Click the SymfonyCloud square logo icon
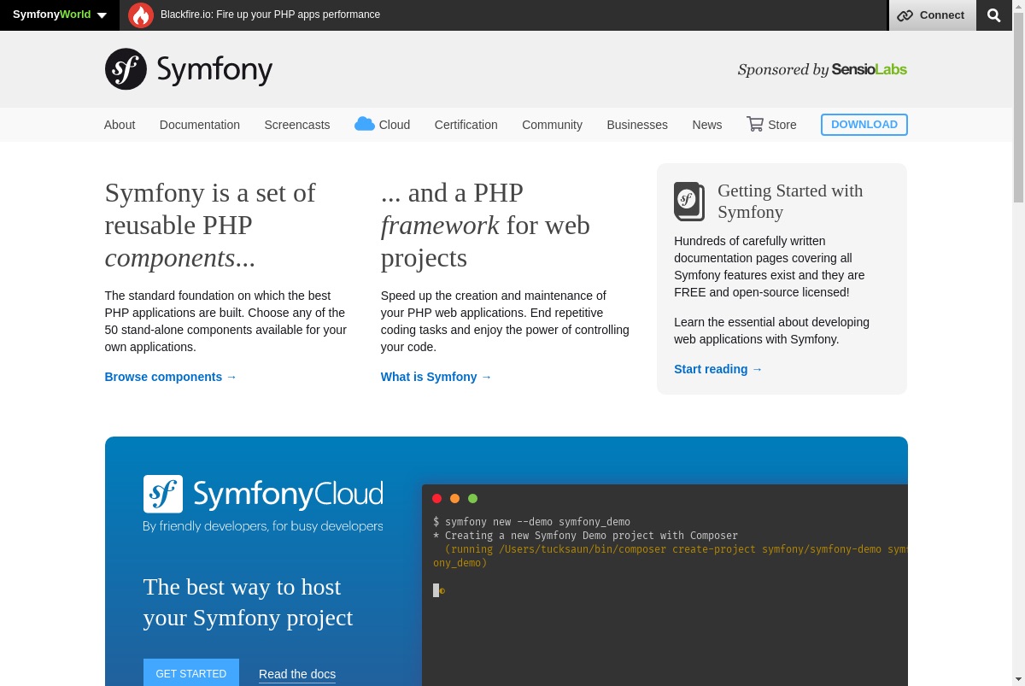 163,494
